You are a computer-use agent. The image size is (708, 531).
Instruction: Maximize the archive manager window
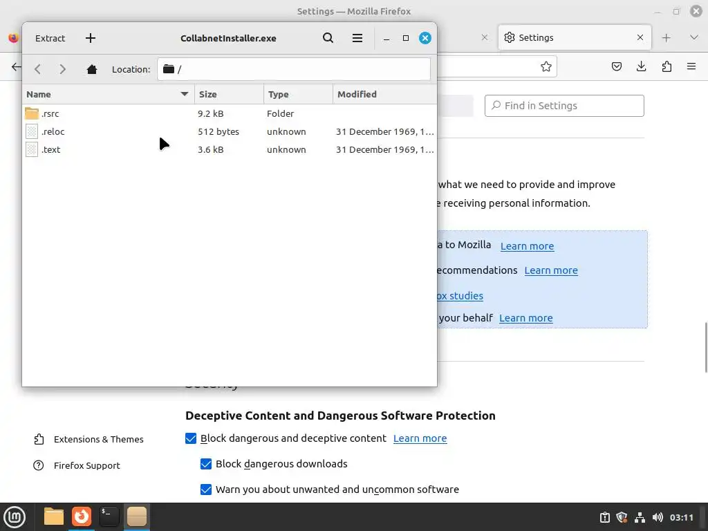click(405, 39)
